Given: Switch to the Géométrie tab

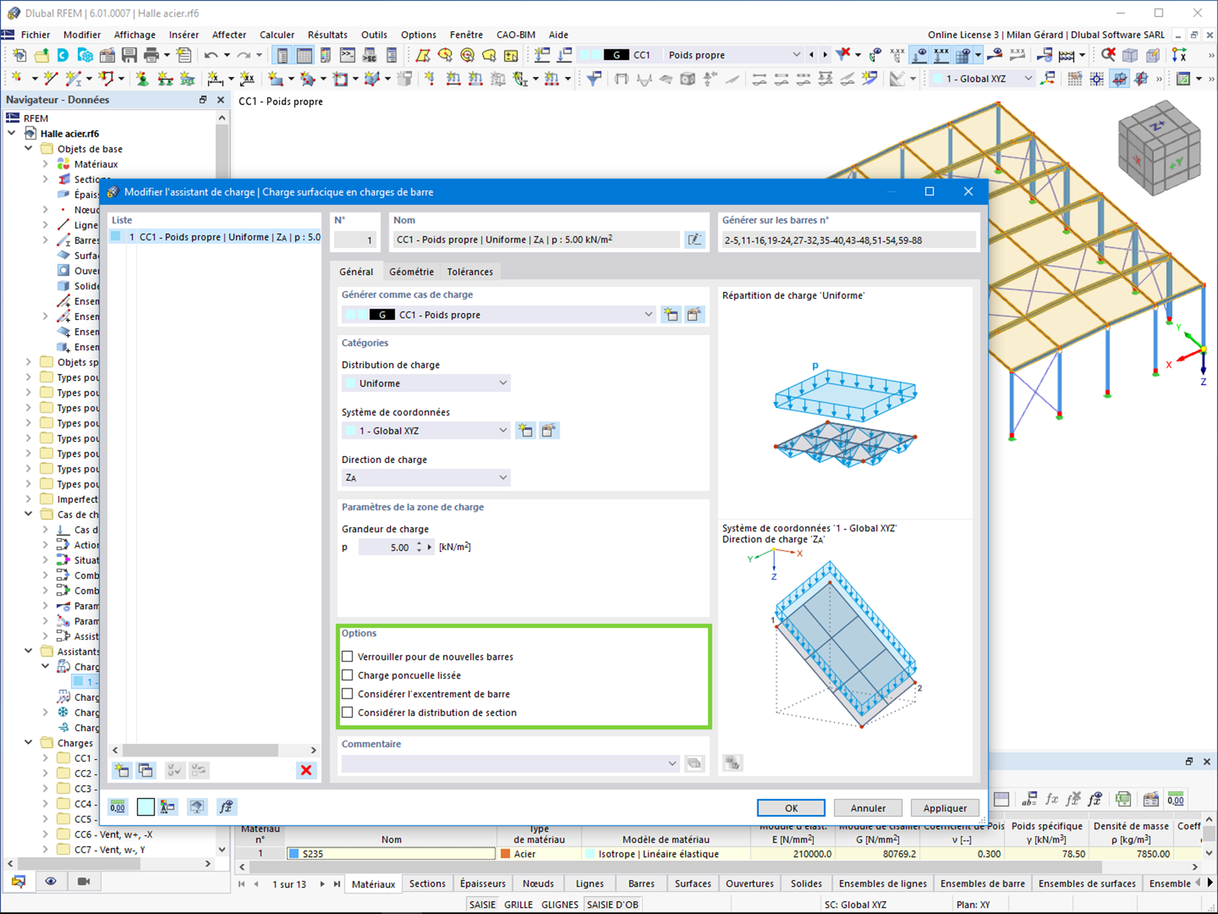Looking at the screenshot, I should tap(411, 272).
